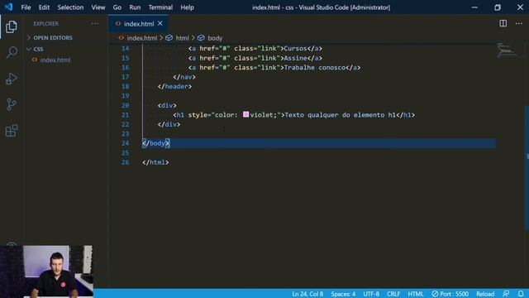Click body breadcrumb segment
The width and height of the screenshot is (529, 298).
215,38
